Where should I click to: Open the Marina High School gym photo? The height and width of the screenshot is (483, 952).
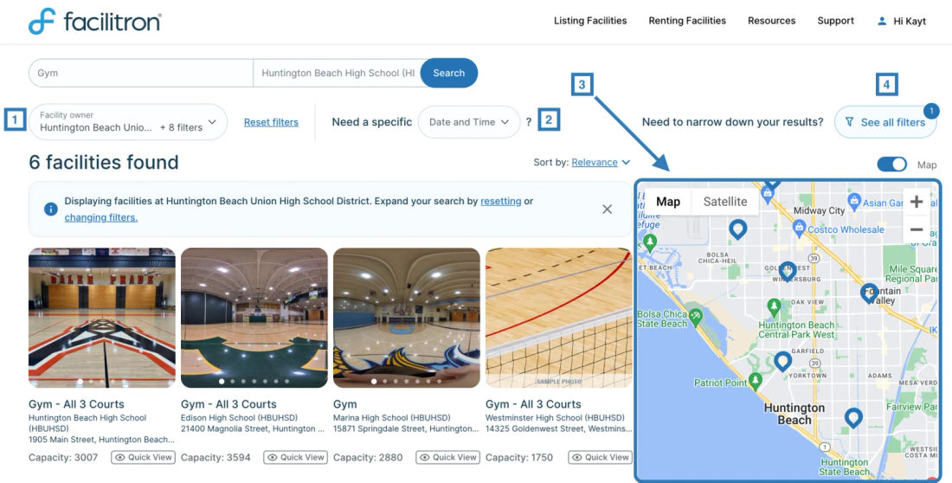(407, 318)
